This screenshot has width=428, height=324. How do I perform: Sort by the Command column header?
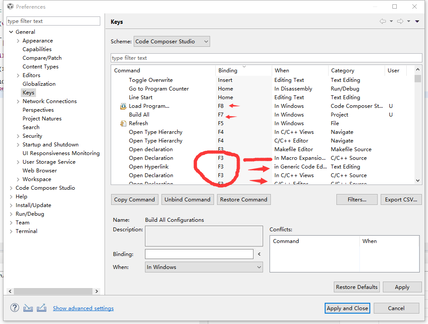163,71
